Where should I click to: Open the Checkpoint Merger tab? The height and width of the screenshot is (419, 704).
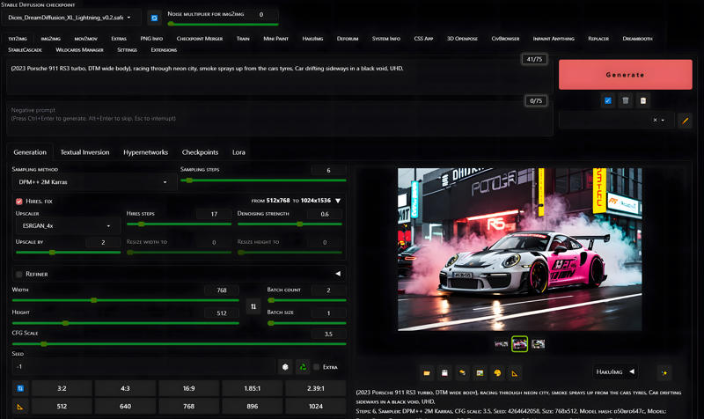click(200, 39)
